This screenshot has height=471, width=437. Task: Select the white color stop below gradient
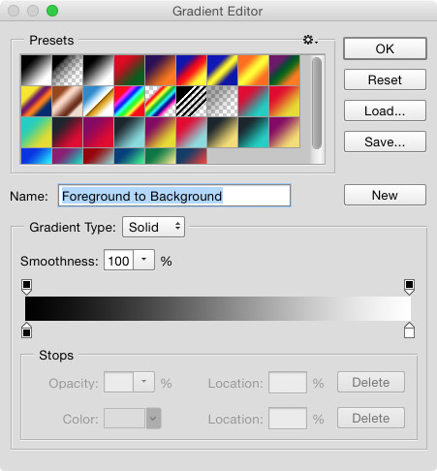409,330
